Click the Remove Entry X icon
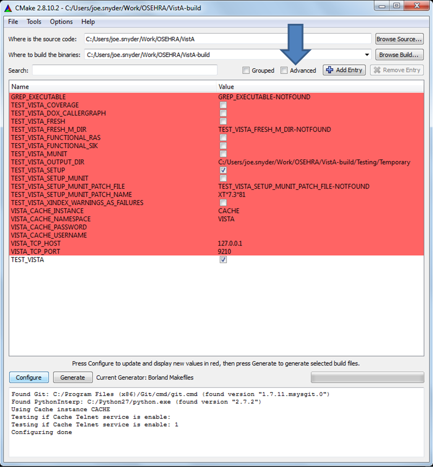 377,70
